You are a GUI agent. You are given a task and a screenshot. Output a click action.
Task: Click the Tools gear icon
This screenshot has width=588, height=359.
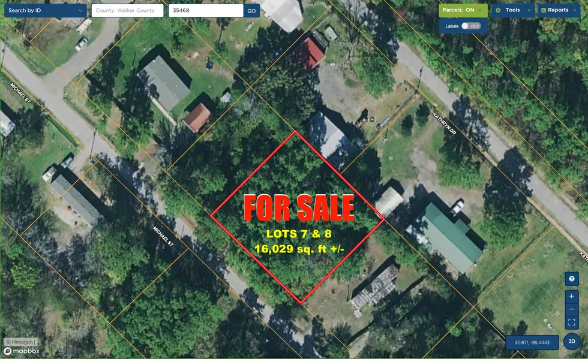click(498, 10)
